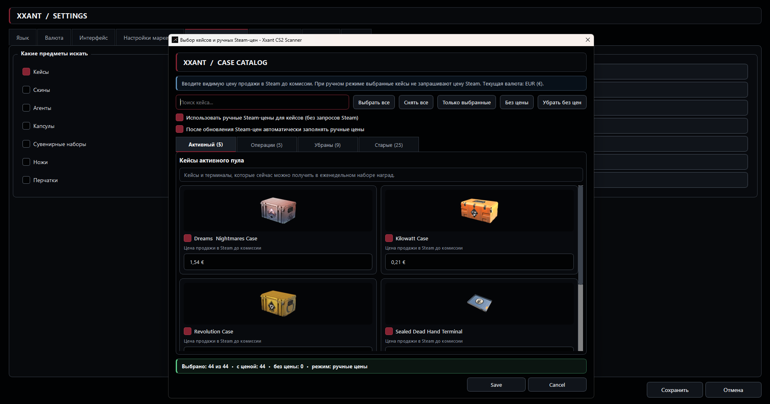Viewport: 770px width, 404px height.
Task: Click the Какие предметы искать group label
Action: (54, 53)
